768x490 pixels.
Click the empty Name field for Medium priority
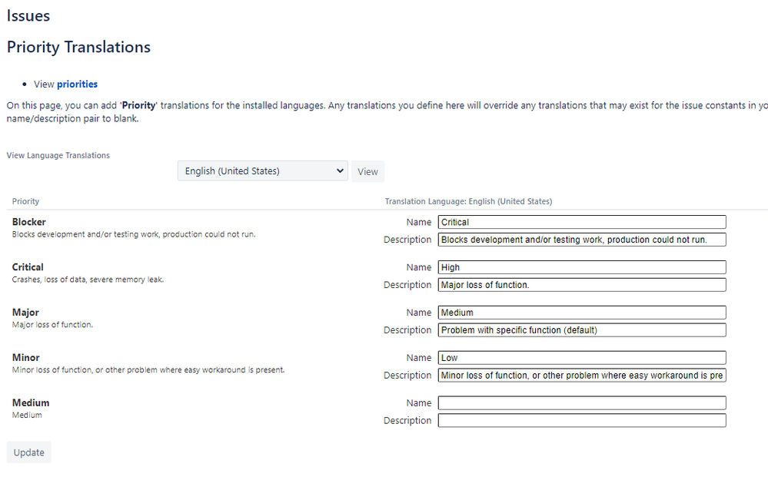tap(582, 403)
